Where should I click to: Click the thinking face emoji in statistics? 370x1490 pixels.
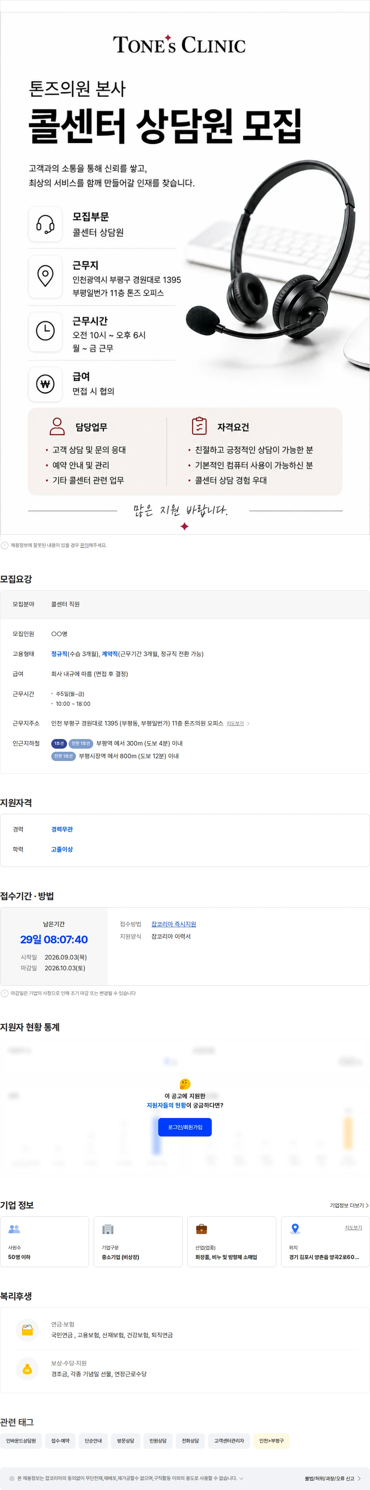click(185, 1084)
